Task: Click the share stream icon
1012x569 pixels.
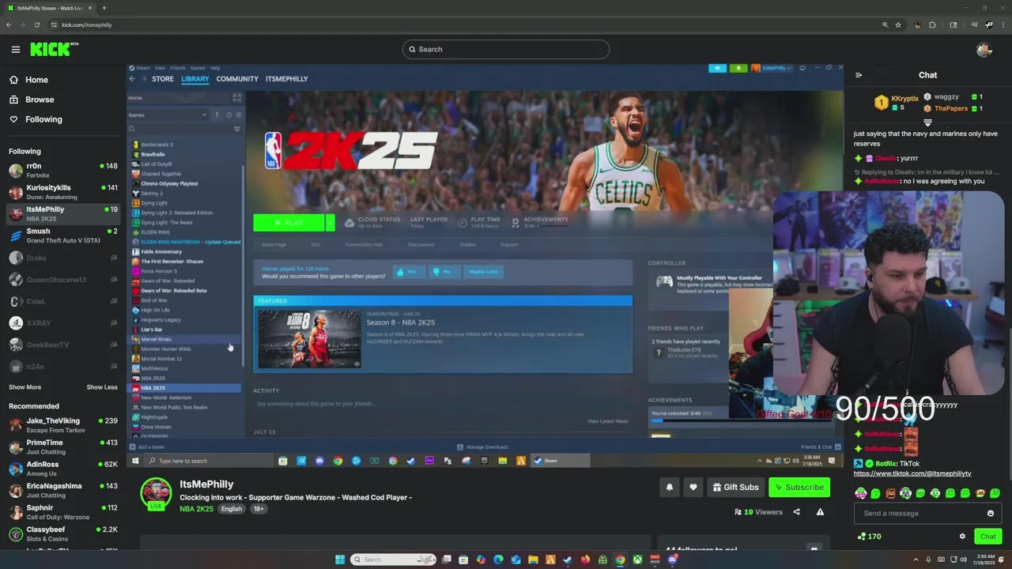Action: pos(796,512)
